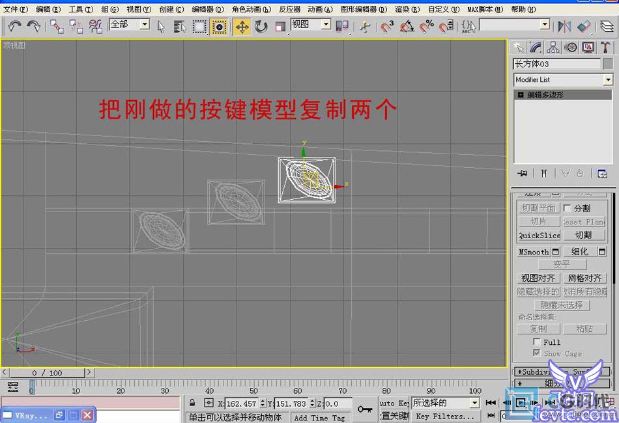619x423 pixels.
Task: Open Named Selection Sets editor icon
Action: [468, 27]
